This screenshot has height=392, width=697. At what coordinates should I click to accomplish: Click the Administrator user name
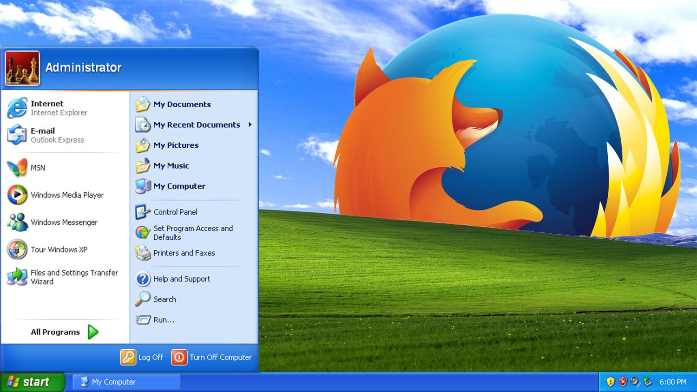click(83, 67)
